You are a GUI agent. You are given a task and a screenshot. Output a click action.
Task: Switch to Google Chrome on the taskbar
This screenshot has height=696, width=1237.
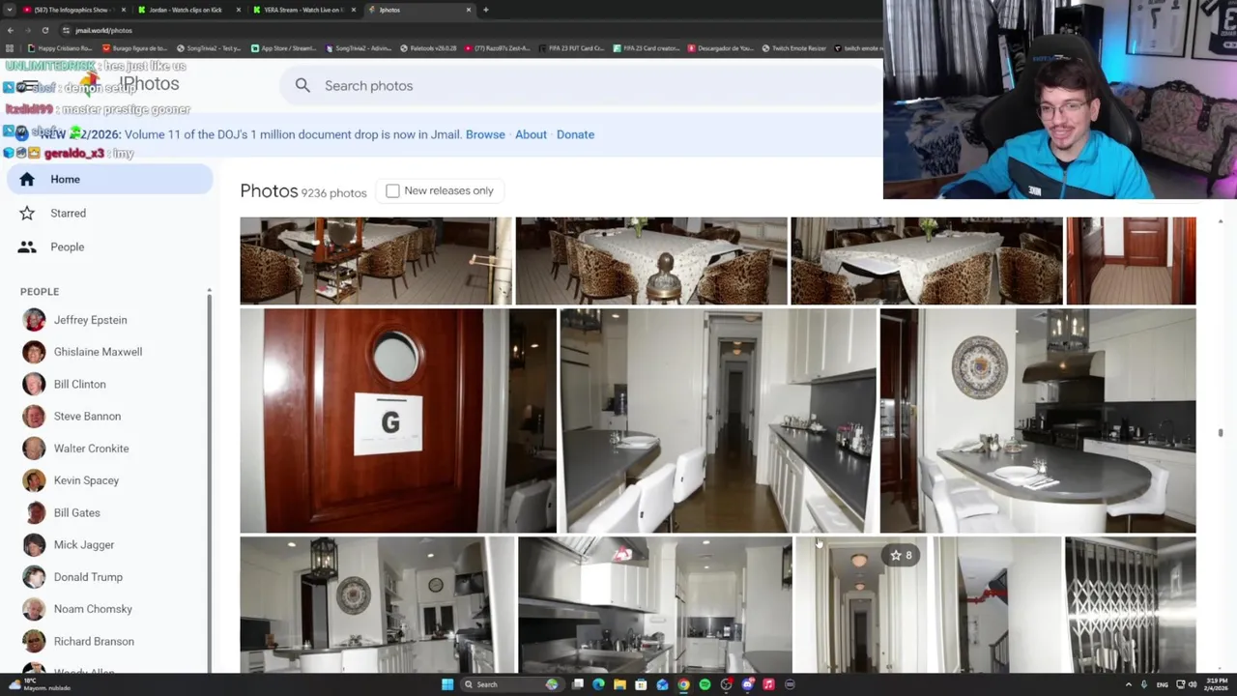(x=683, y=684)
